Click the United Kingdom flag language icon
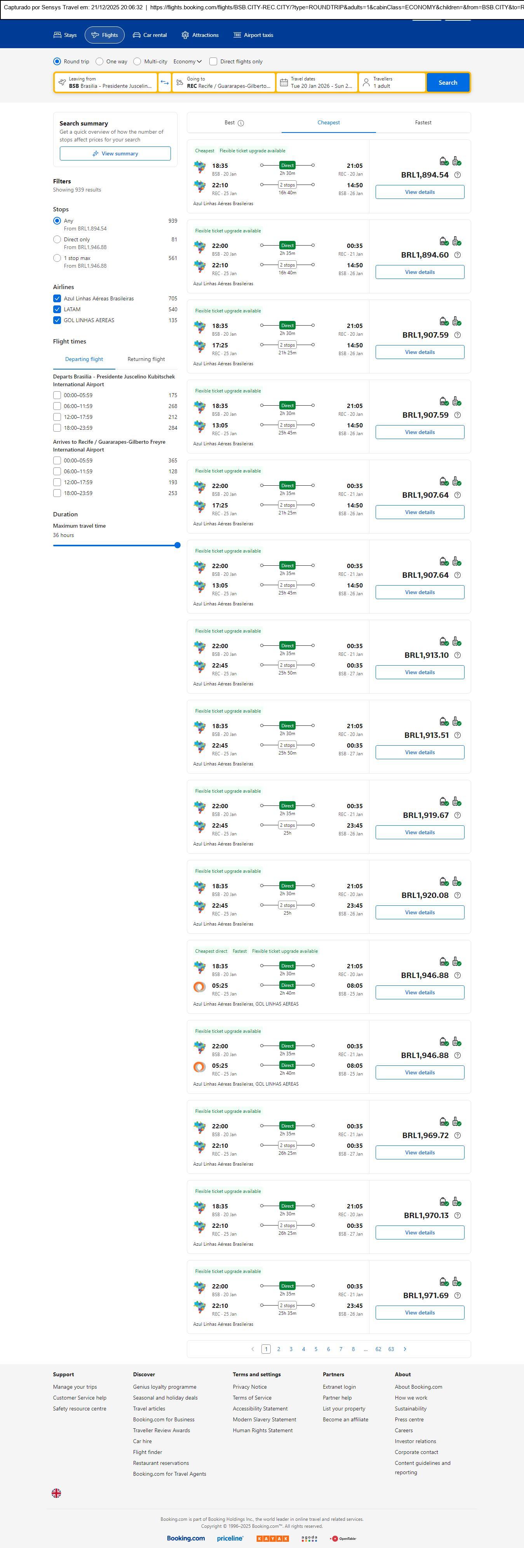The width and height of the screenshot is (524, 1548). coord(56,1493)
